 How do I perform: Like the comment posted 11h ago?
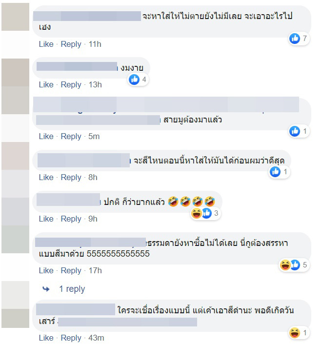click(46, 44)
